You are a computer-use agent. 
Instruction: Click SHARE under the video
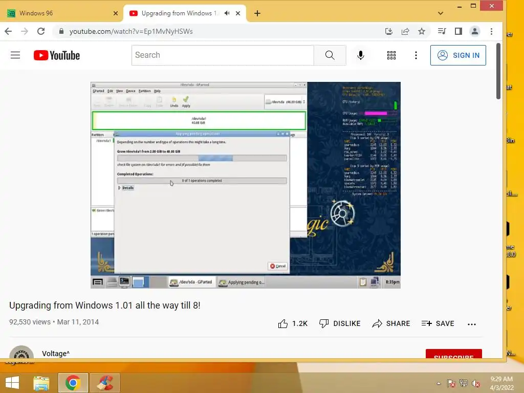(391, 323)
